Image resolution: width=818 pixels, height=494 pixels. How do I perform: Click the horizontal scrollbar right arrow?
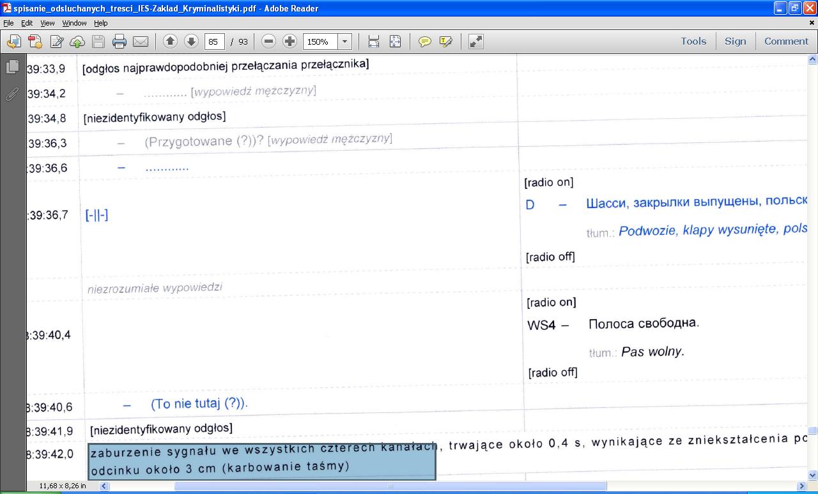click(803, 486)
